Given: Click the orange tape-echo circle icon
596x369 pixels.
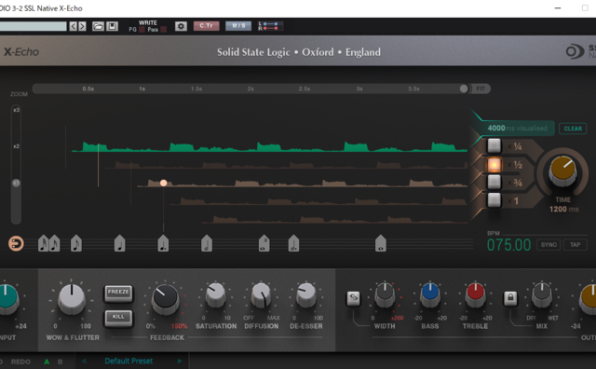Looking at the screenshot, I should [x=16, y=243].
